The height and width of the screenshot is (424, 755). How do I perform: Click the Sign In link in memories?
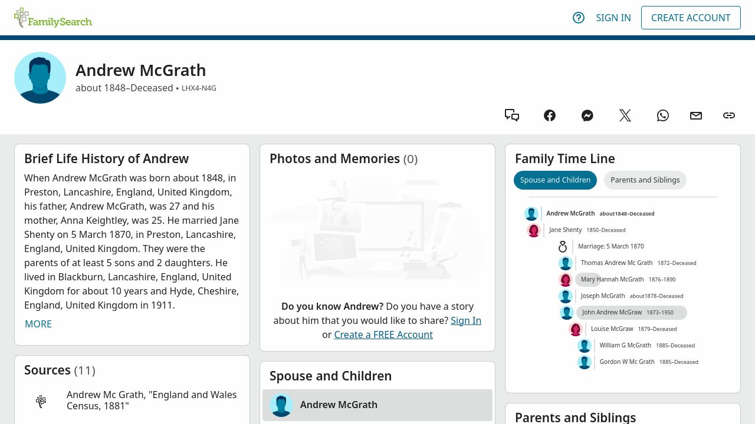click(466, 320)
